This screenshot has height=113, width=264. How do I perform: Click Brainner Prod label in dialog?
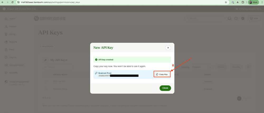[105, 73]
